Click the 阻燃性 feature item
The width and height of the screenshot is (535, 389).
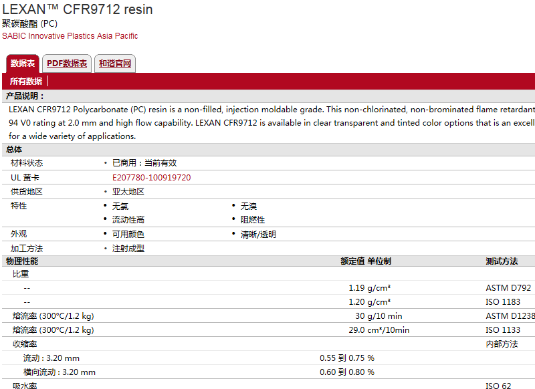point(253,220)
